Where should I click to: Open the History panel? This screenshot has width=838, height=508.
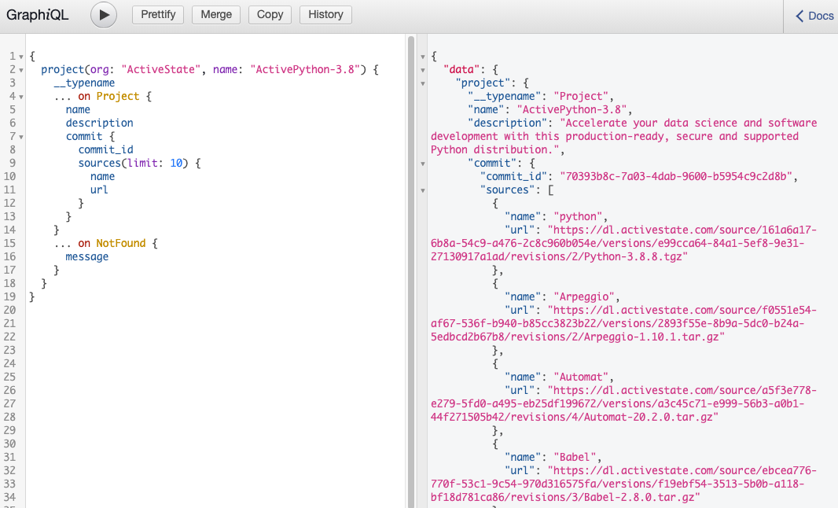325,14
